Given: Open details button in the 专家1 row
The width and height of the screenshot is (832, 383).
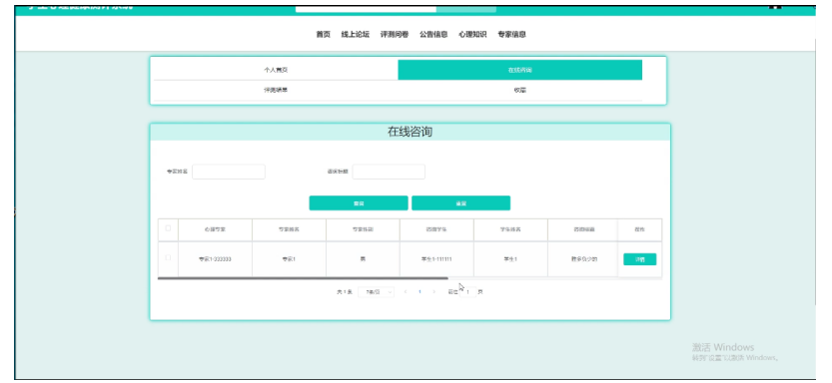Looking at the screenshot, I should tap(640, 259).
